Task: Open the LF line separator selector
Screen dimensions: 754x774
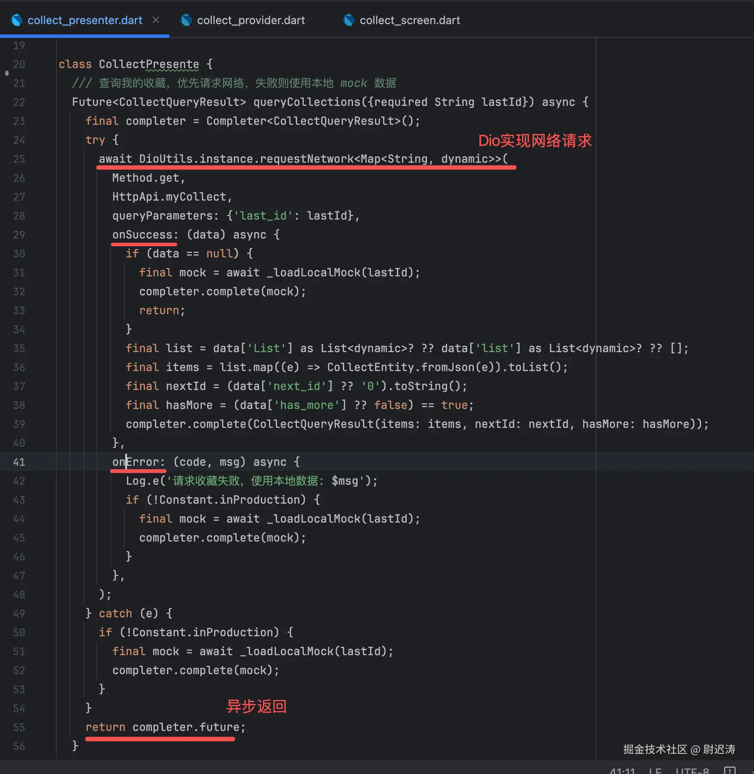Action: pos(655,770)
